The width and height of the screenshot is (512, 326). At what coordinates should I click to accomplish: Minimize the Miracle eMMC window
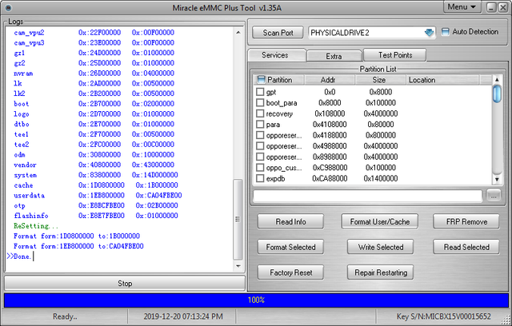click(491, 7)
